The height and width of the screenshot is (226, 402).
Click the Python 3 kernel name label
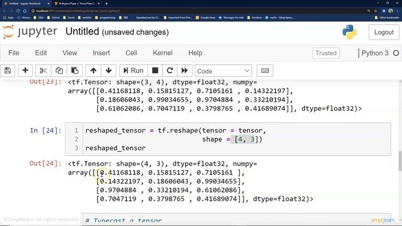375,53
